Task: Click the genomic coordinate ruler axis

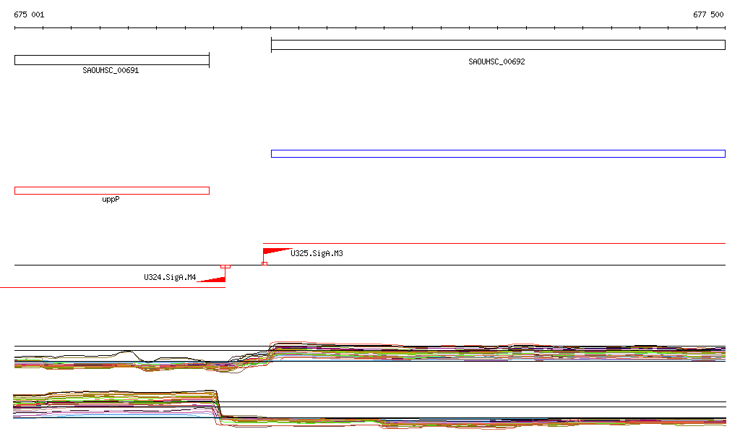Action: tap(370, 28)
